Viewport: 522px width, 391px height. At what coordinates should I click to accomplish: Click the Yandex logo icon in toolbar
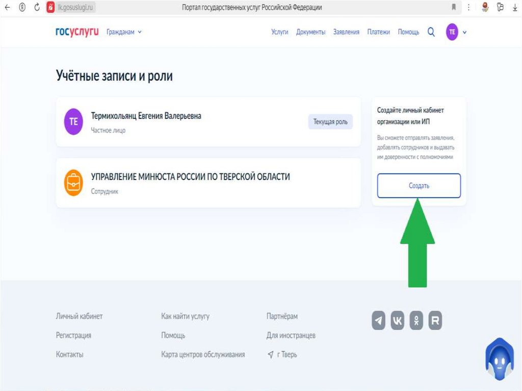[x=22, y=7]
